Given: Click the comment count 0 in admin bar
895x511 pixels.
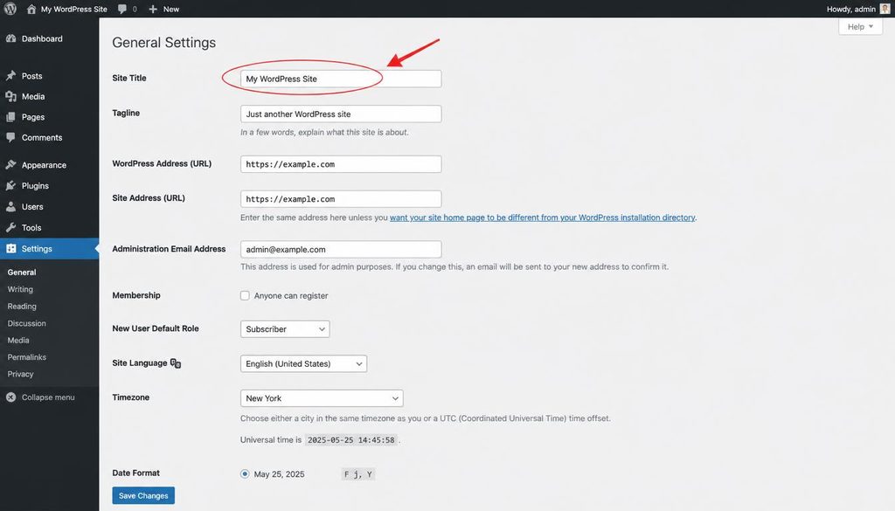Looking at the screenshot, I should pos(135,9).
